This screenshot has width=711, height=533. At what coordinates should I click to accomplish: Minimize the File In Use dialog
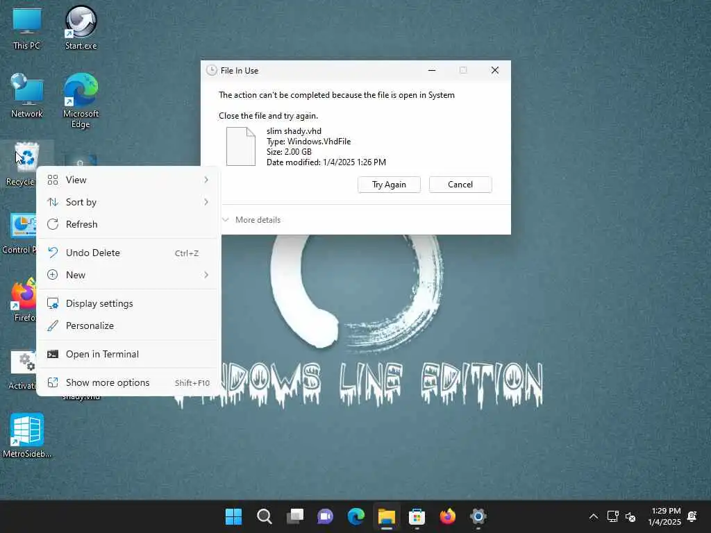click(432, 70)
